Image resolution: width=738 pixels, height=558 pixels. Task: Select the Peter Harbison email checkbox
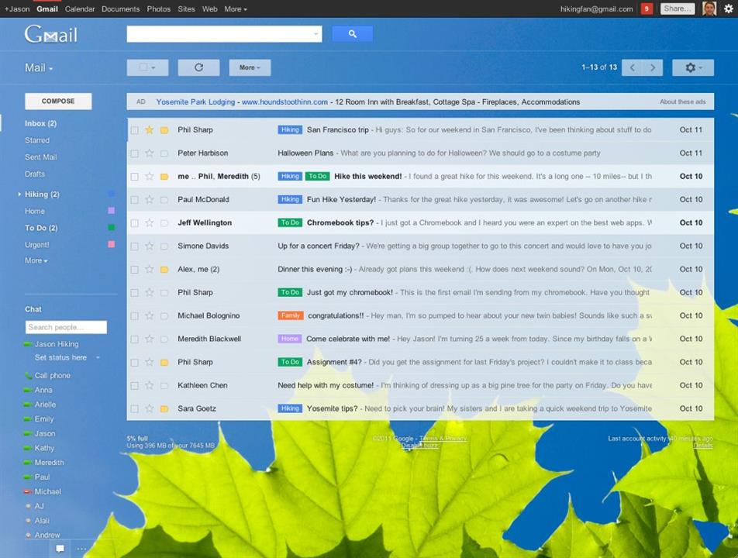135,153
